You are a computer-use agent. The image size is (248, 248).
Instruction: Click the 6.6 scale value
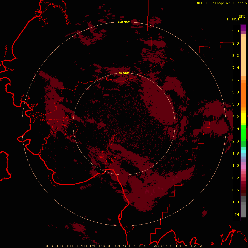click(236, 80)
